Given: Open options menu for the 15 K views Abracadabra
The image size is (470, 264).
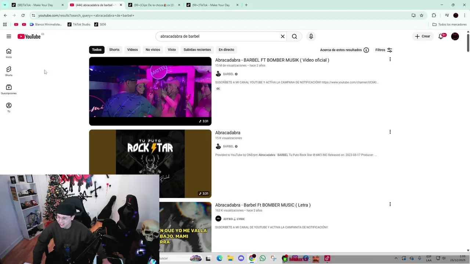Looking at the screenshot, I should tap(390, 132).
